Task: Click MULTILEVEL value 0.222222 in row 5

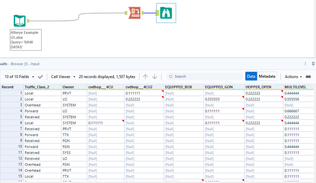Action: pos(299,117)
